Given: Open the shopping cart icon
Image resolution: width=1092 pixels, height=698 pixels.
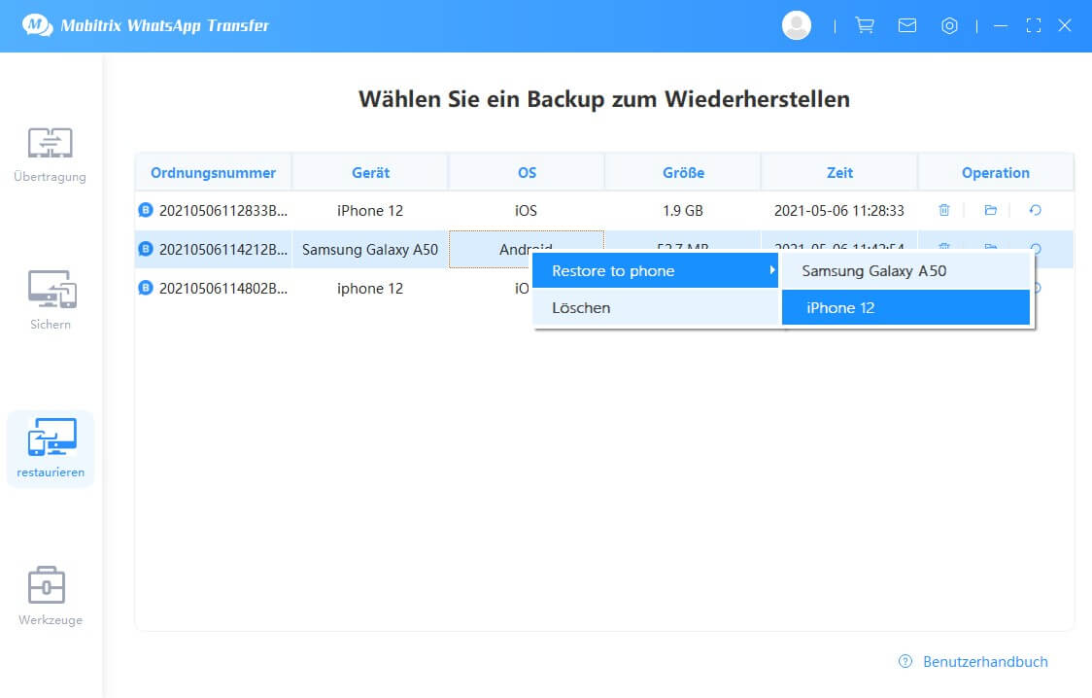Looking at the screenshot, I should [x=864, y=26].
